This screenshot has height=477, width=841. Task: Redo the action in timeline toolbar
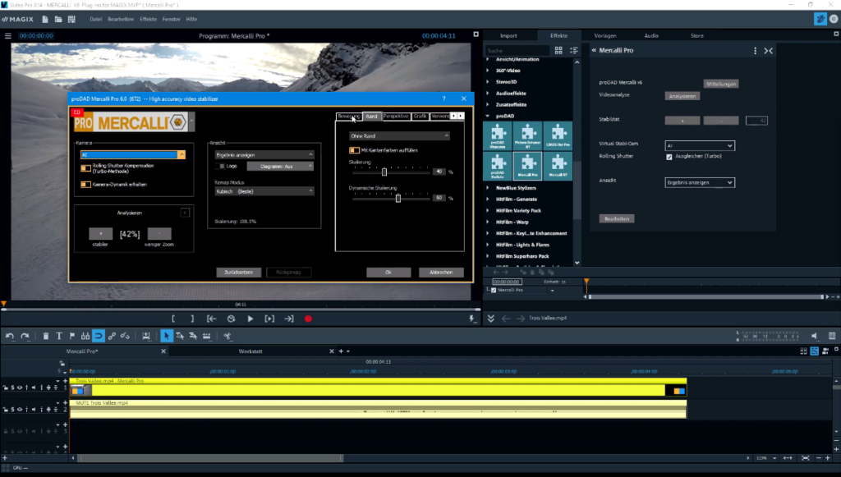(25, 336)
